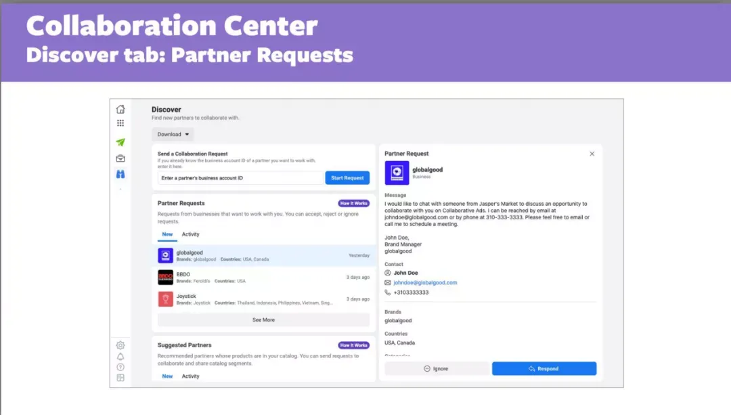Select the green paper plane icon
This screenshot has width=731, height=415.
120,142
